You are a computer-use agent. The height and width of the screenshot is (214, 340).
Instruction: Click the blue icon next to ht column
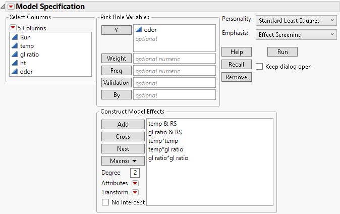(x=15, y=63)
